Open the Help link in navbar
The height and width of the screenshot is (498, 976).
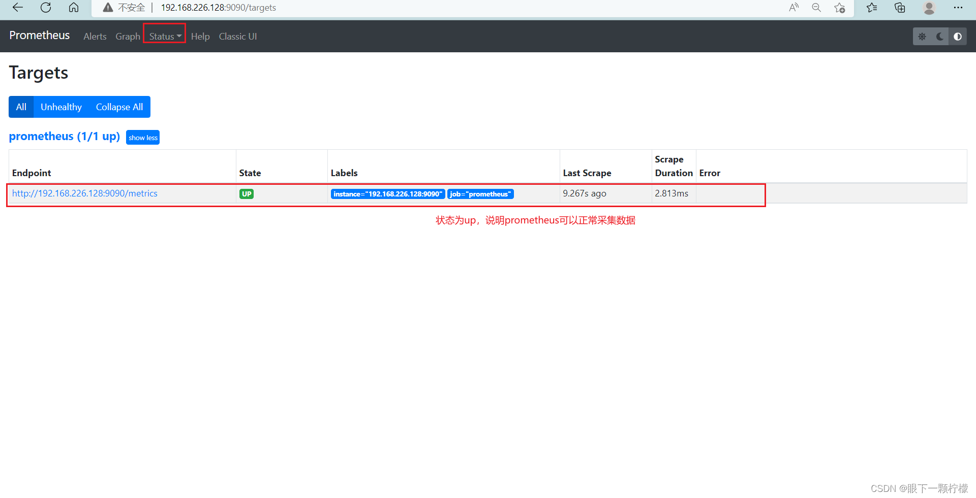click(x=200, y=37)
